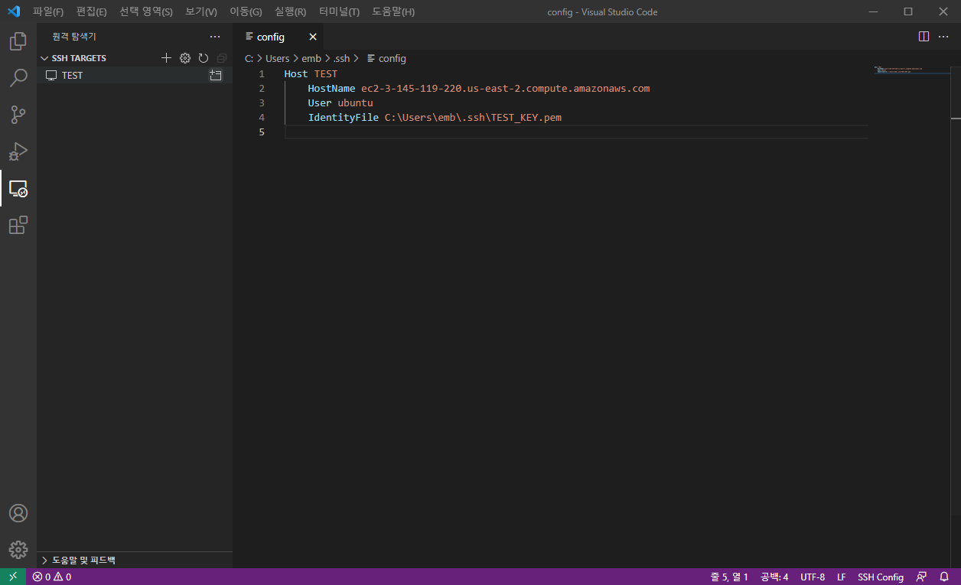Open the 선택 영역(S) menu
The width and height of the screenshot is (961, 585).
146,11
